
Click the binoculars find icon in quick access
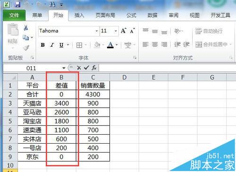click(x=52, y=4)
